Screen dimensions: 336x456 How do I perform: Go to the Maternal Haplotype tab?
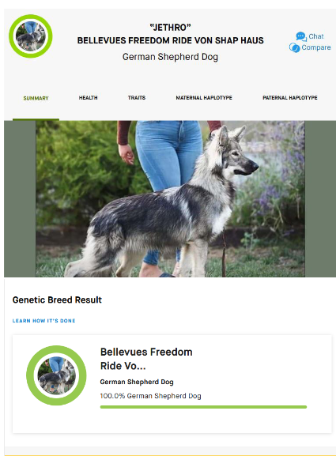pyautogui.click(x=204, y=98)
